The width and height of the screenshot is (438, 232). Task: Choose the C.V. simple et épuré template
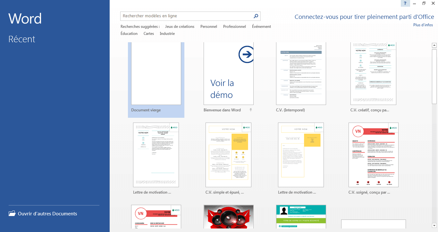point(229,155)
